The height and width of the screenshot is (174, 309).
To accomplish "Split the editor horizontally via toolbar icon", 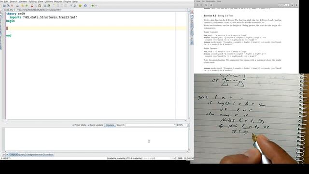I will click(x=62, y=6).
